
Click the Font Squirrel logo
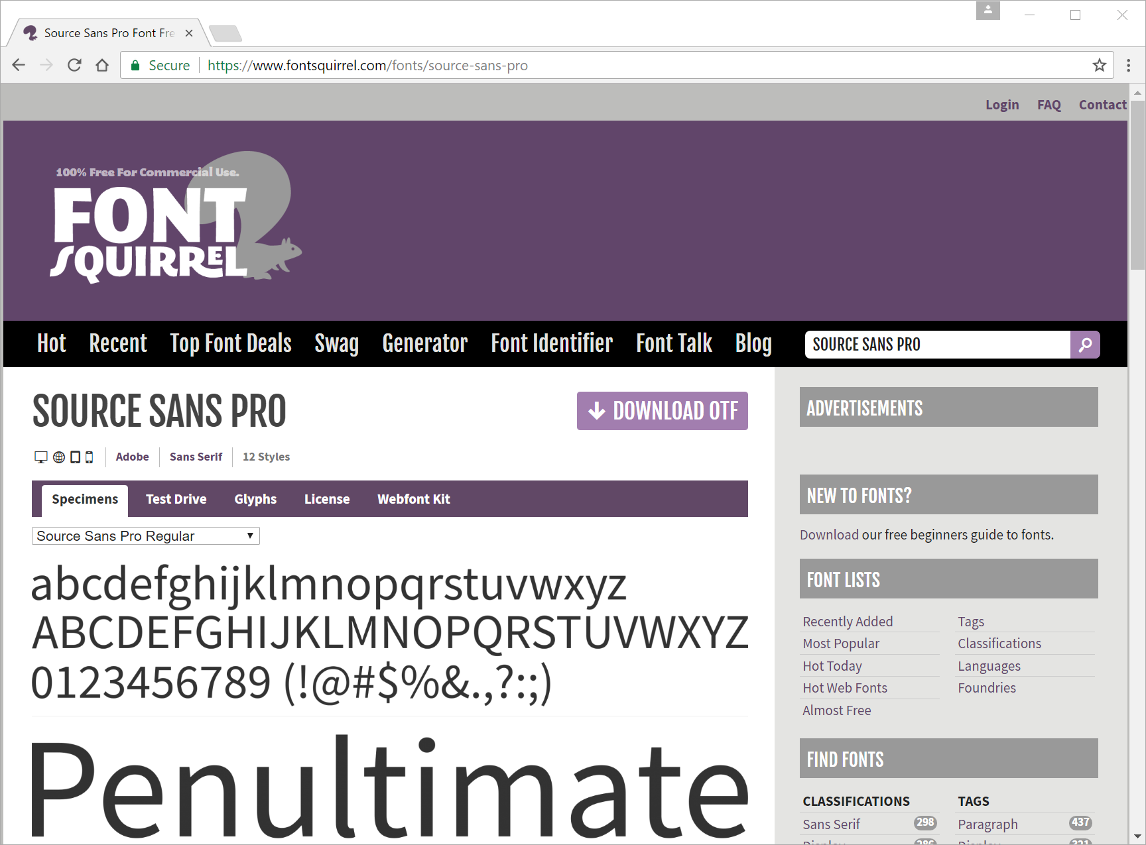(176, 219)
